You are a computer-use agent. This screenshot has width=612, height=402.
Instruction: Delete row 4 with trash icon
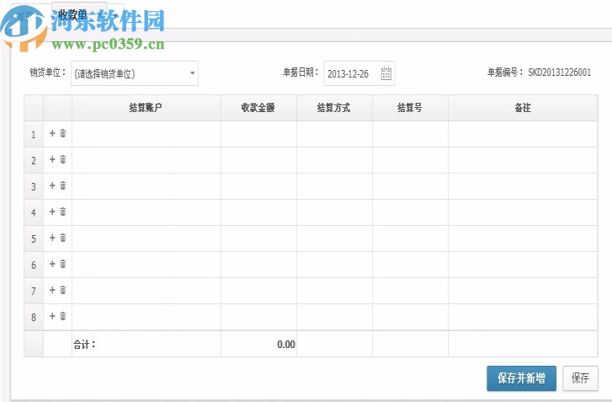pyautogui.click(x=63, y=212)
